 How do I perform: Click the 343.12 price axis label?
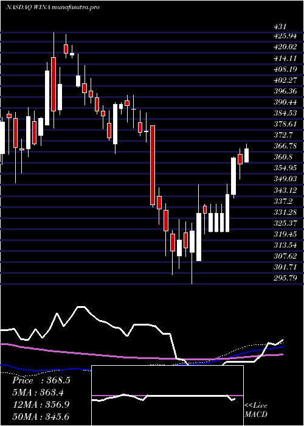click(285, 190)
